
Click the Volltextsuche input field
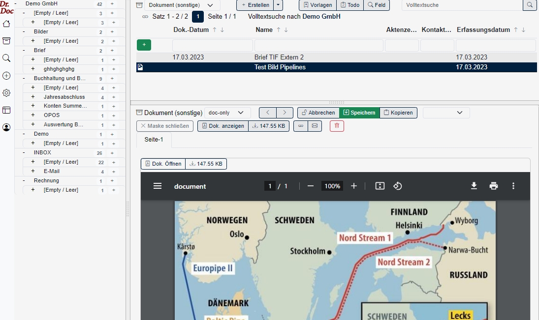[x=462, y=5]
